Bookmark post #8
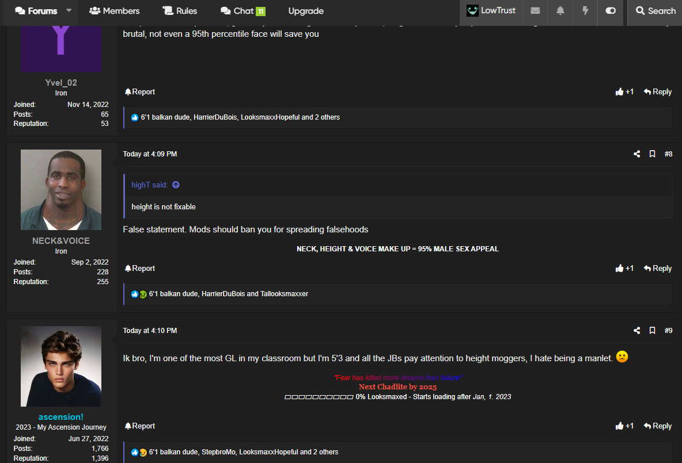This screenshot has width=682, height=463. [652, 154]
